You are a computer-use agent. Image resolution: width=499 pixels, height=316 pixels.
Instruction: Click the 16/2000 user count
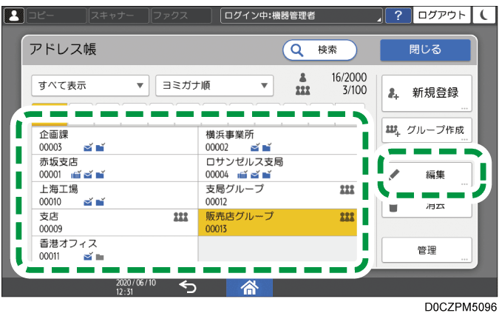point(349,78)
